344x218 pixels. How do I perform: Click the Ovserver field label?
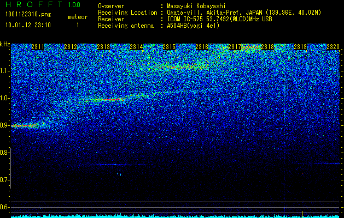tap(111, 6)
